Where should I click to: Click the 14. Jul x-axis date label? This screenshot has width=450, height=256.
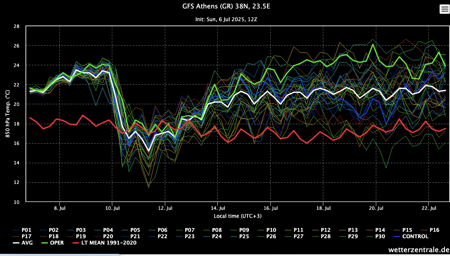(217, 209)
